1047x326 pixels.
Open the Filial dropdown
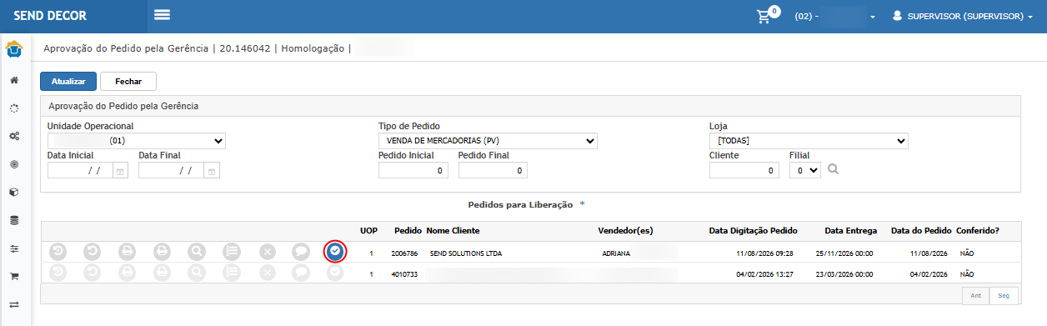pyautogui.click(x=804, y=170)
